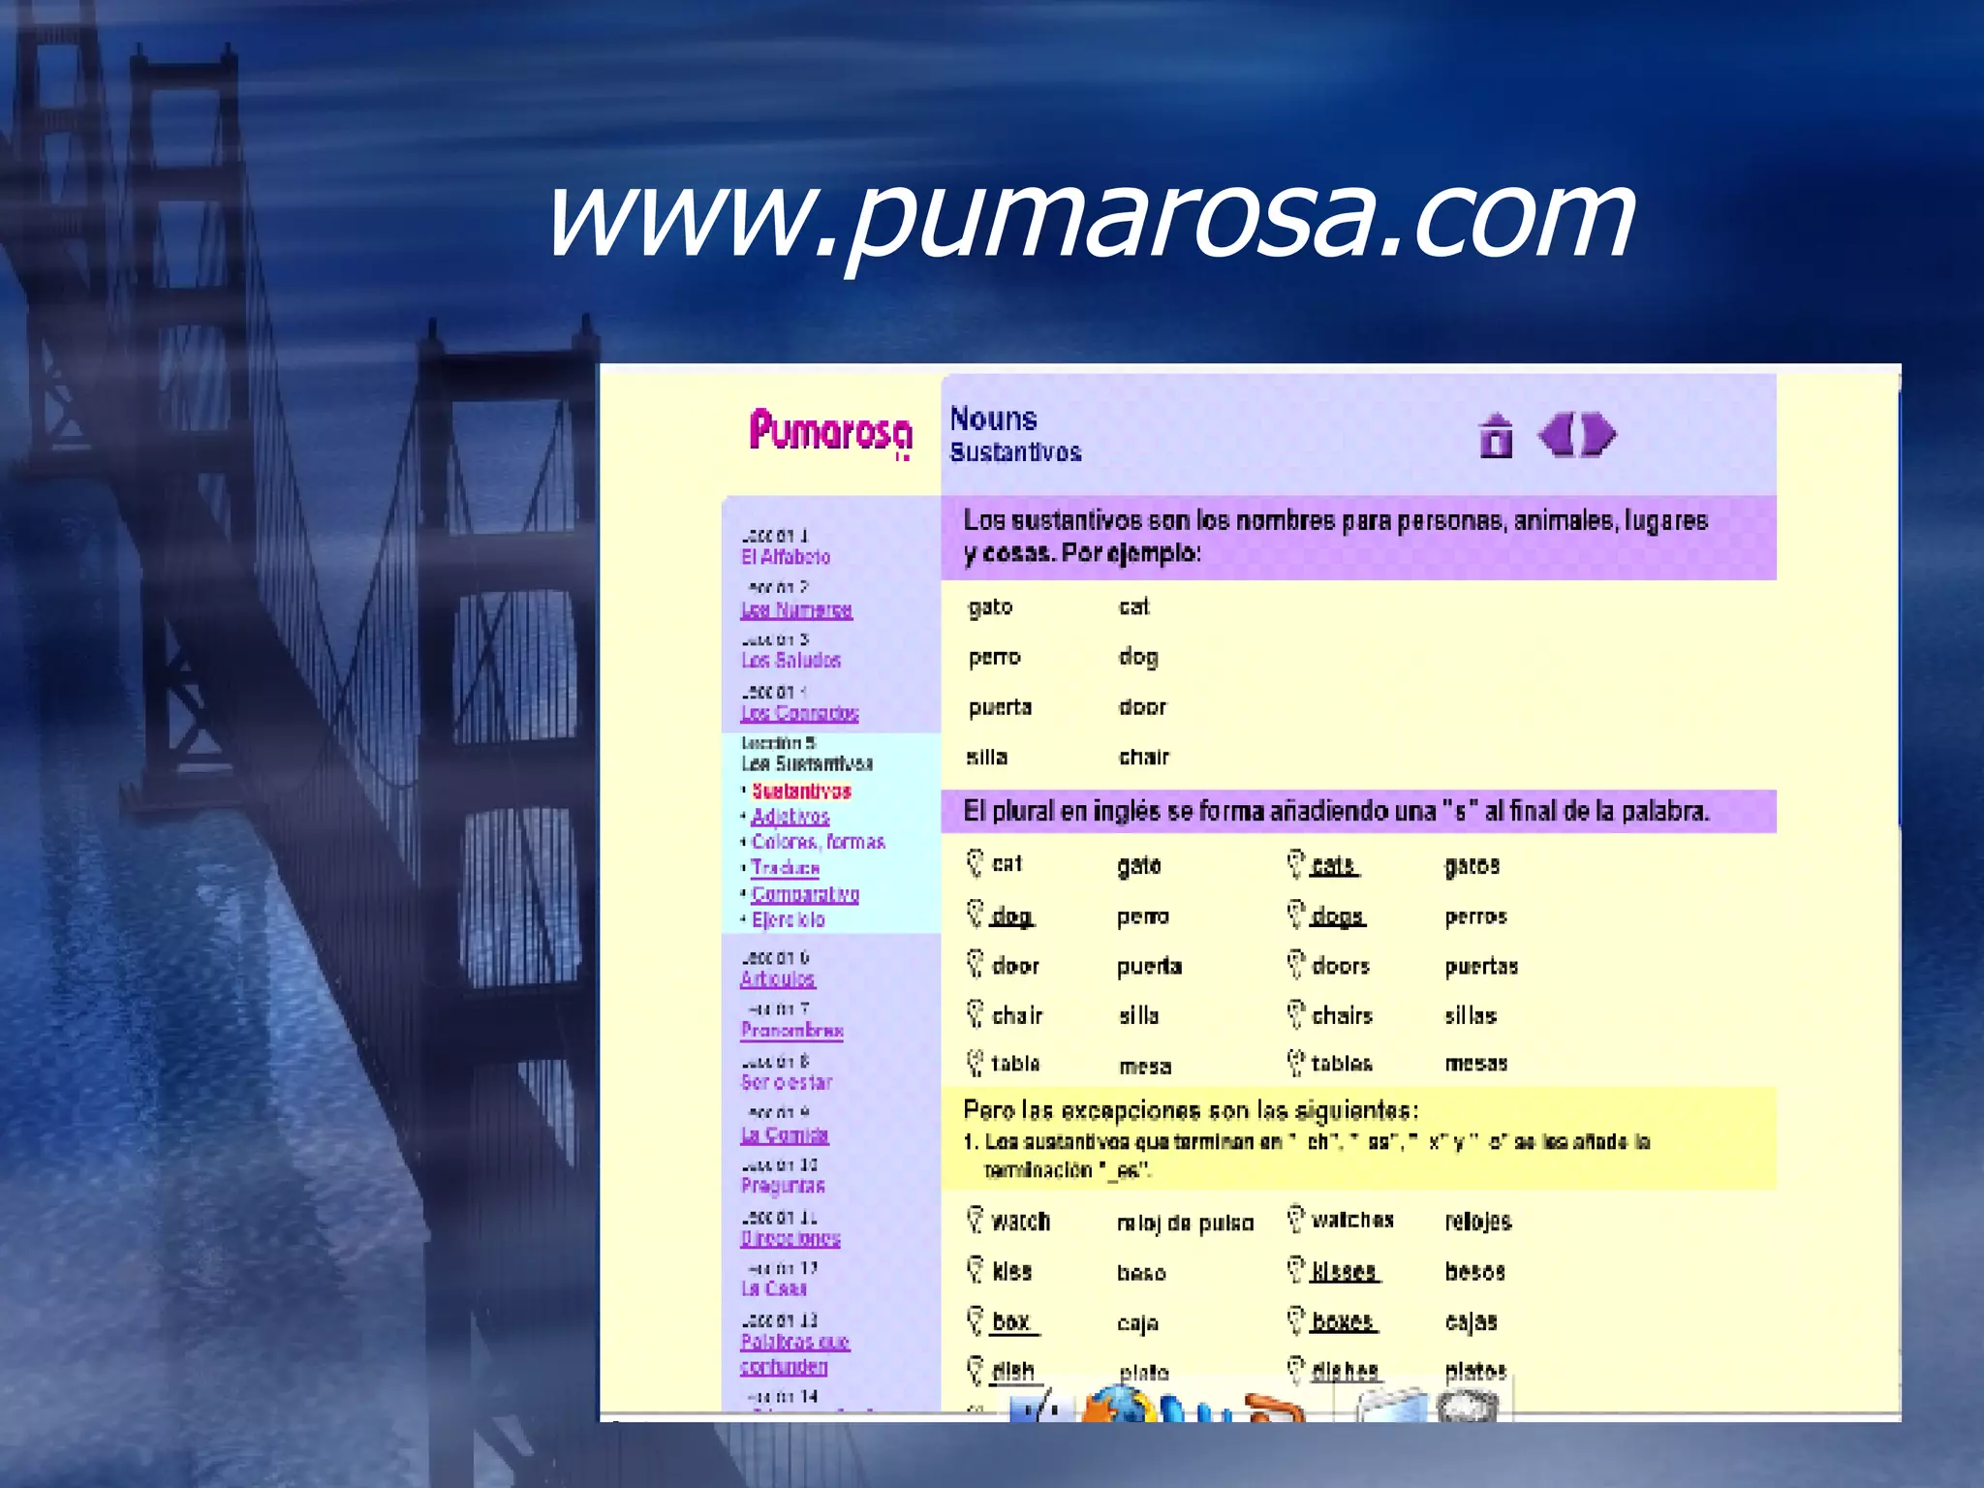Go to previous page with left arrow
The height and width of the screenshot is (1488, 1984).
pyautogui.click(x=1557, y=434)
